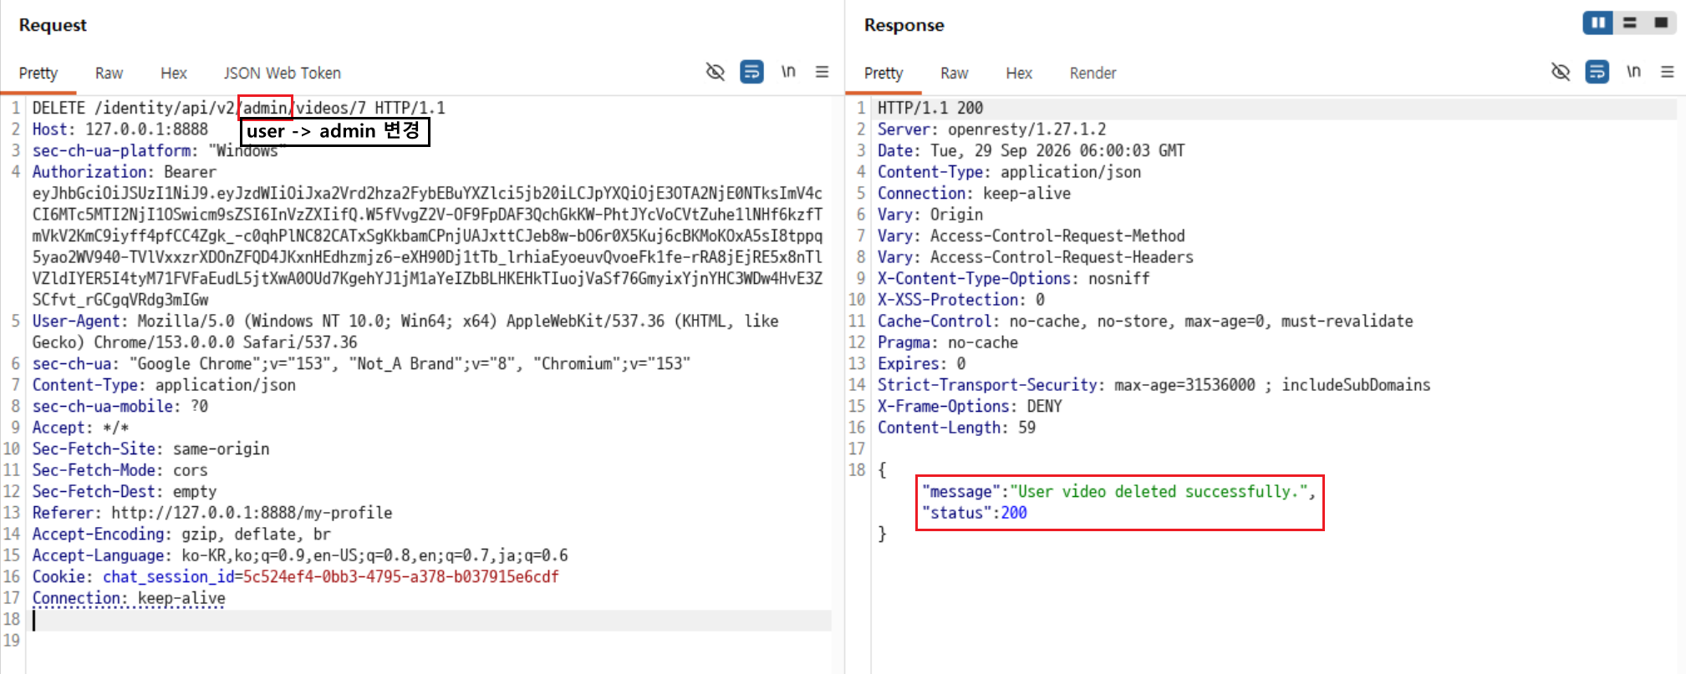Click the Content-Type header in Request
1686x674 pixels.
click(164, 385)
